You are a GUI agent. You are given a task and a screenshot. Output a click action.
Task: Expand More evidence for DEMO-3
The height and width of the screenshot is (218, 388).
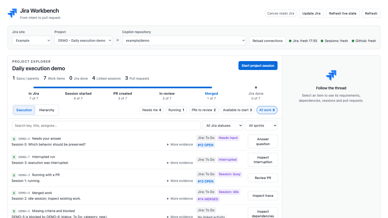tap(180, 181)
